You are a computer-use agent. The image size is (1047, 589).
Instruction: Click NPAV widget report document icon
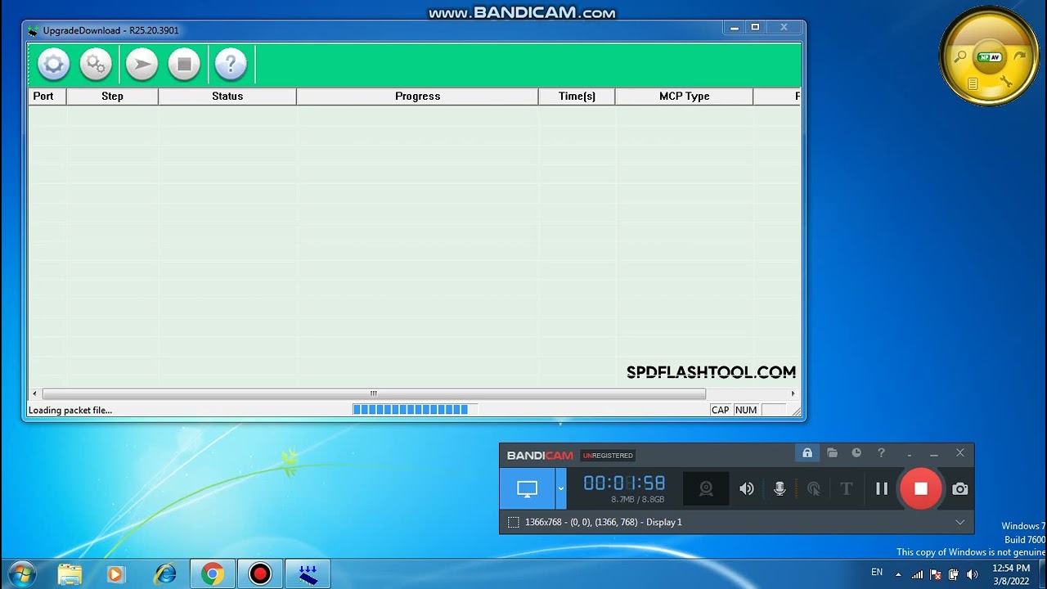pyautogui.click(x=973, y=83)
